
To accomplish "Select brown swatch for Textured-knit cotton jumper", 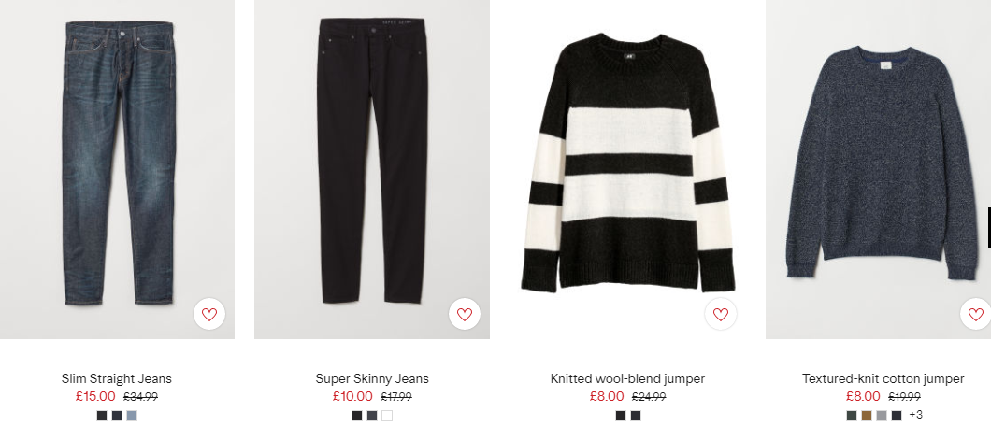I will [867, 416].
